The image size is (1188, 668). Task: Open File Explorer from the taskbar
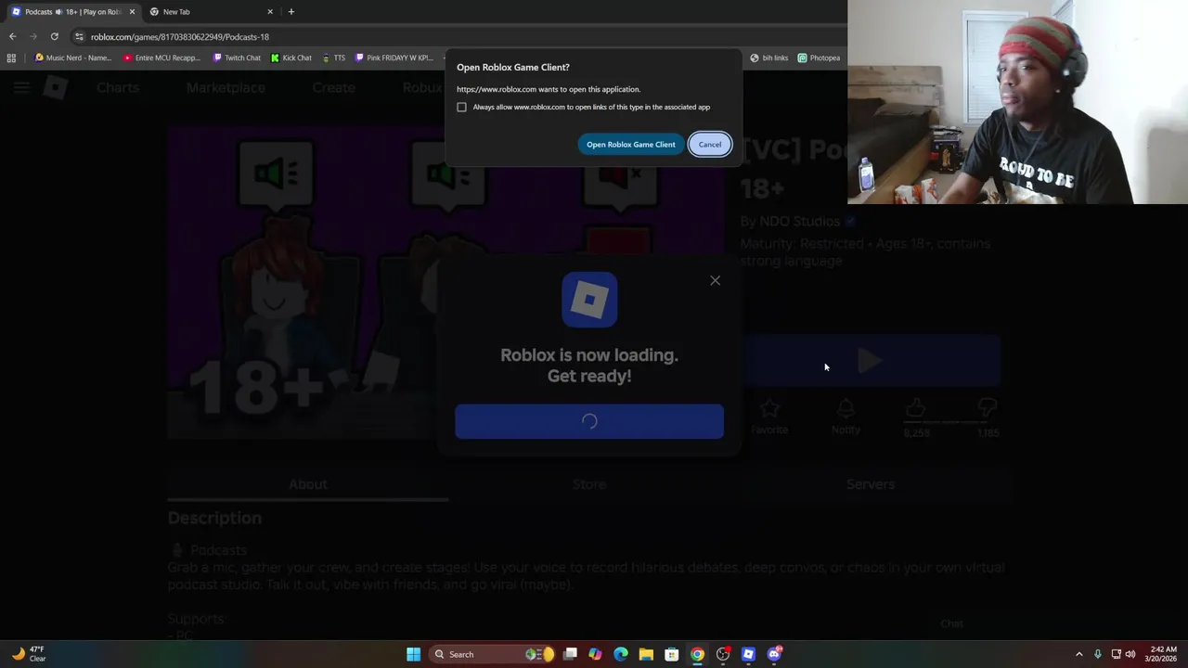coord(646,654)
